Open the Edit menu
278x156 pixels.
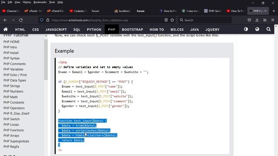click(10, 2)
